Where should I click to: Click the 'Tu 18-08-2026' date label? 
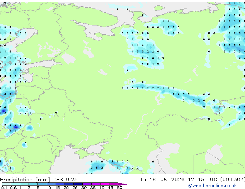pos(162,180)
